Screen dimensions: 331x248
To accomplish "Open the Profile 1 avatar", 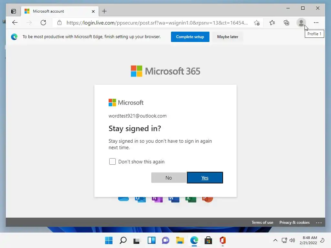I will (301, 23).
